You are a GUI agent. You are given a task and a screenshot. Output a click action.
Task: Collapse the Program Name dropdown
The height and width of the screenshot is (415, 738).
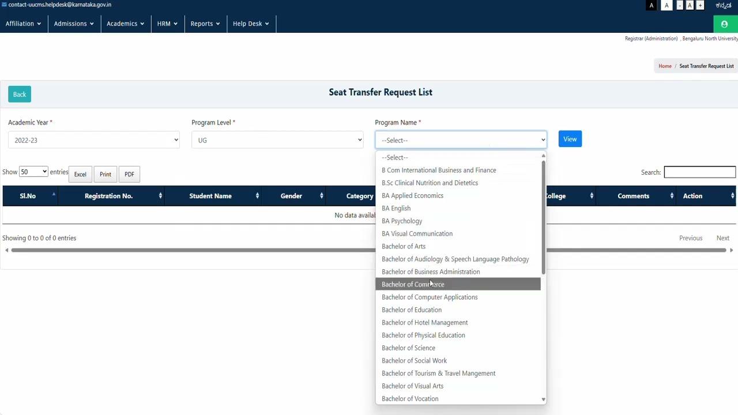click(461, 140)
